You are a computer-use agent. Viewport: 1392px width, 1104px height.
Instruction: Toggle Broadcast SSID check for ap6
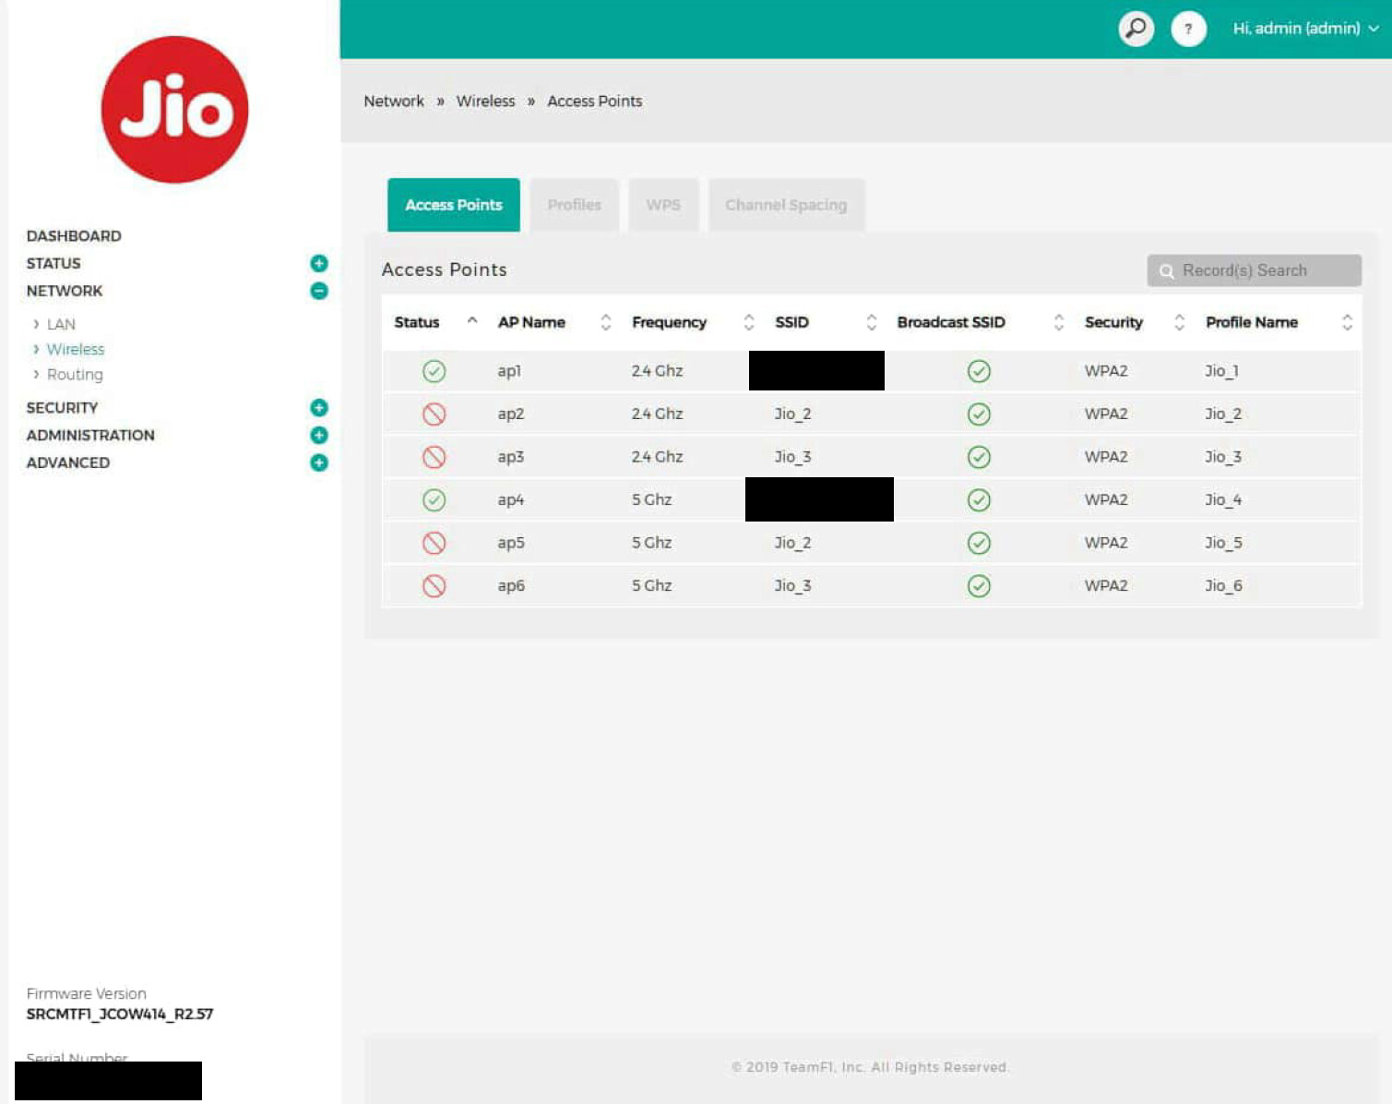pos(979,586)
